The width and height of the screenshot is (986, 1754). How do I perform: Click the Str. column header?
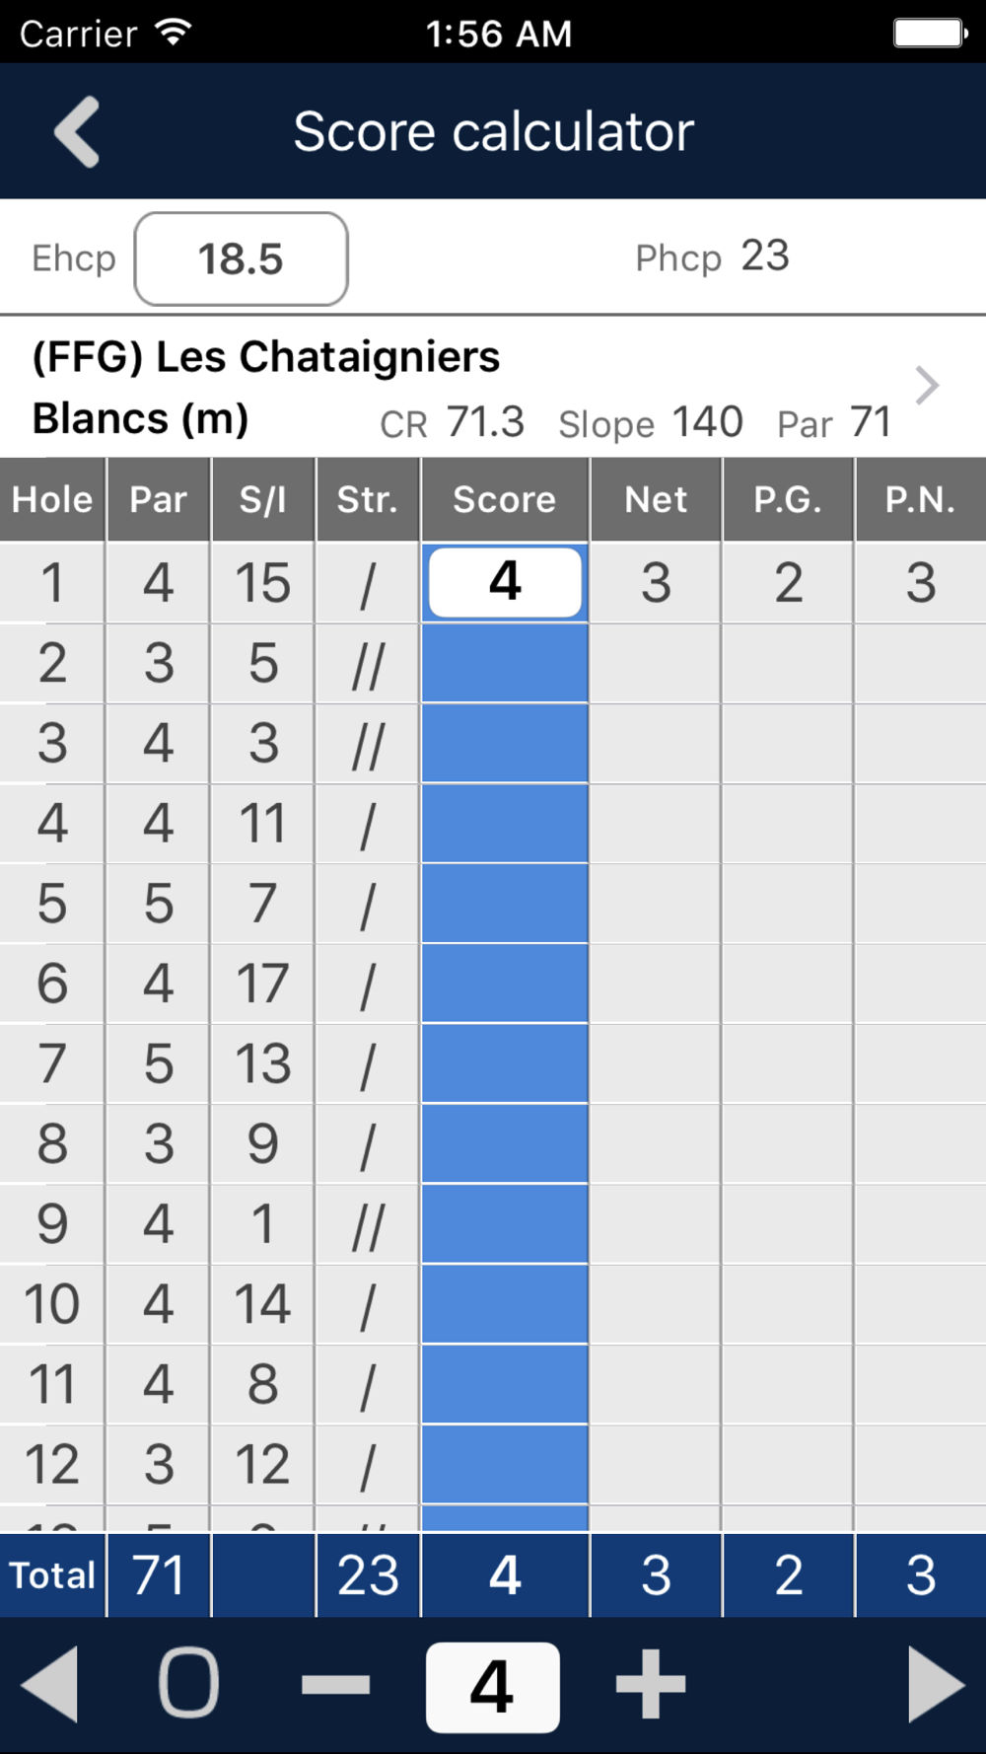click(368, 499)
